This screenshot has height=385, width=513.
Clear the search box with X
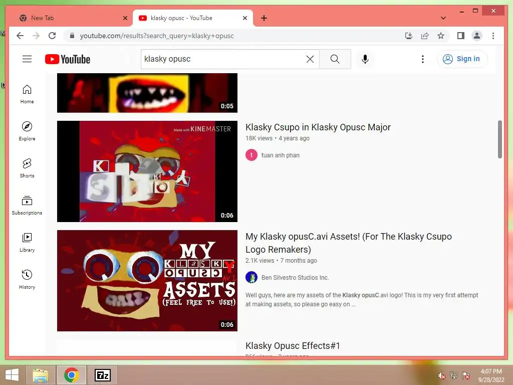(310, 59)
